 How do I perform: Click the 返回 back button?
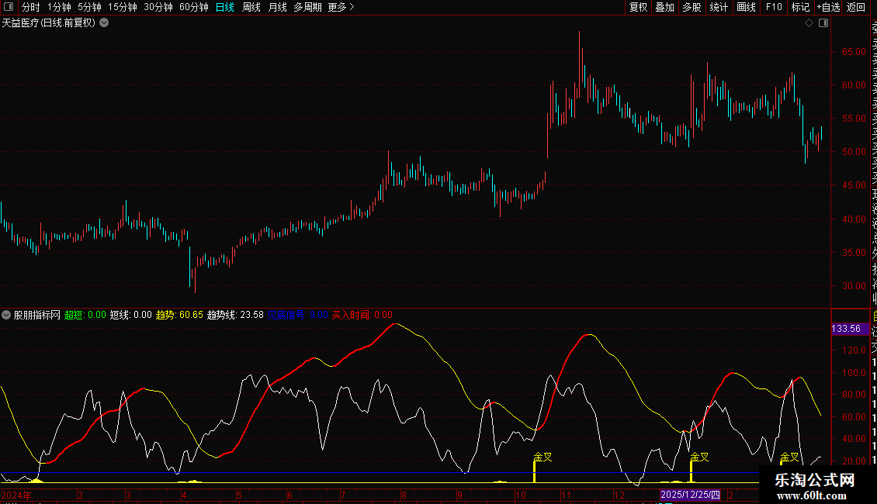coord(856,7)
